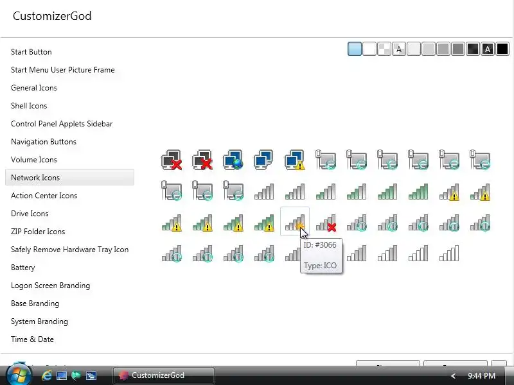The height and width of the screenshot is (385, 514).
Task: Select the full five green bars wireless icon
Action: (418, 191)
